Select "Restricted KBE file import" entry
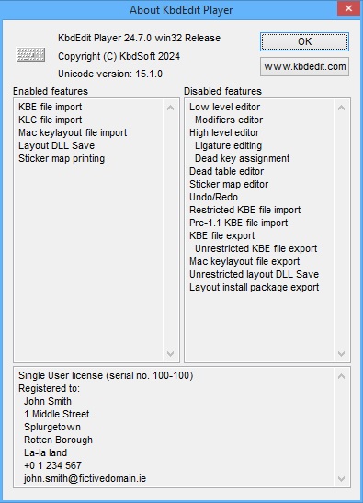 (245, 210)
